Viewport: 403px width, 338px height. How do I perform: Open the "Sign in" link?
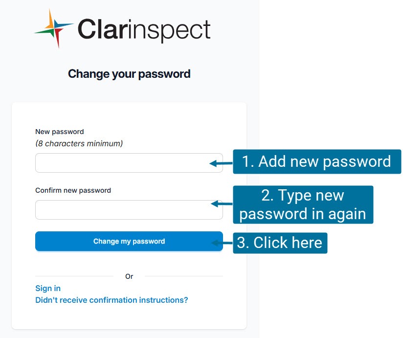(x=48, y=288)
